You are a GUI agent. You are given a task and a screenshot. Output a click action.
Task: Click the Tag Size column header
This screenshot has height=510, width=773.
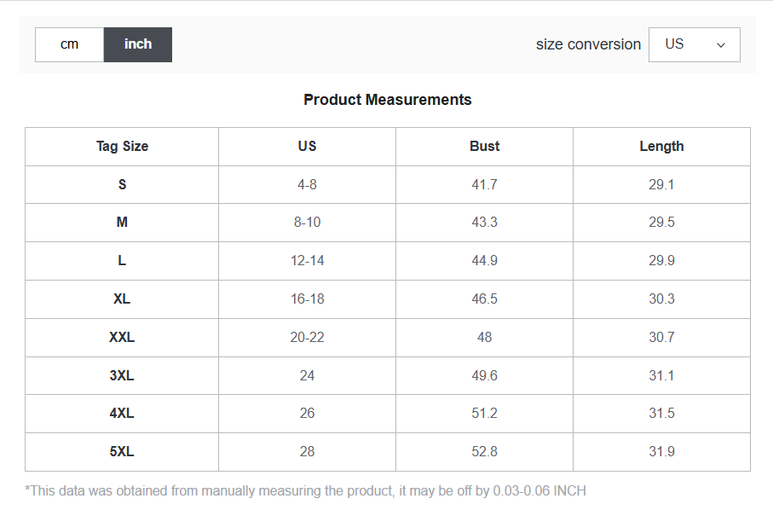click(122, 146)
